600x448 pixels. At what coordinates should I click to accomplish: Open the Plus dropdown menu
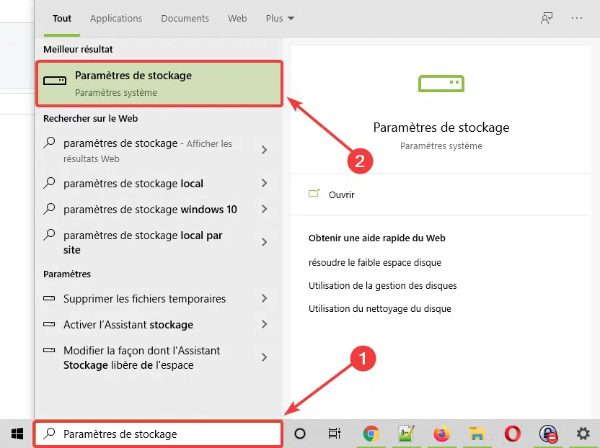280,18
